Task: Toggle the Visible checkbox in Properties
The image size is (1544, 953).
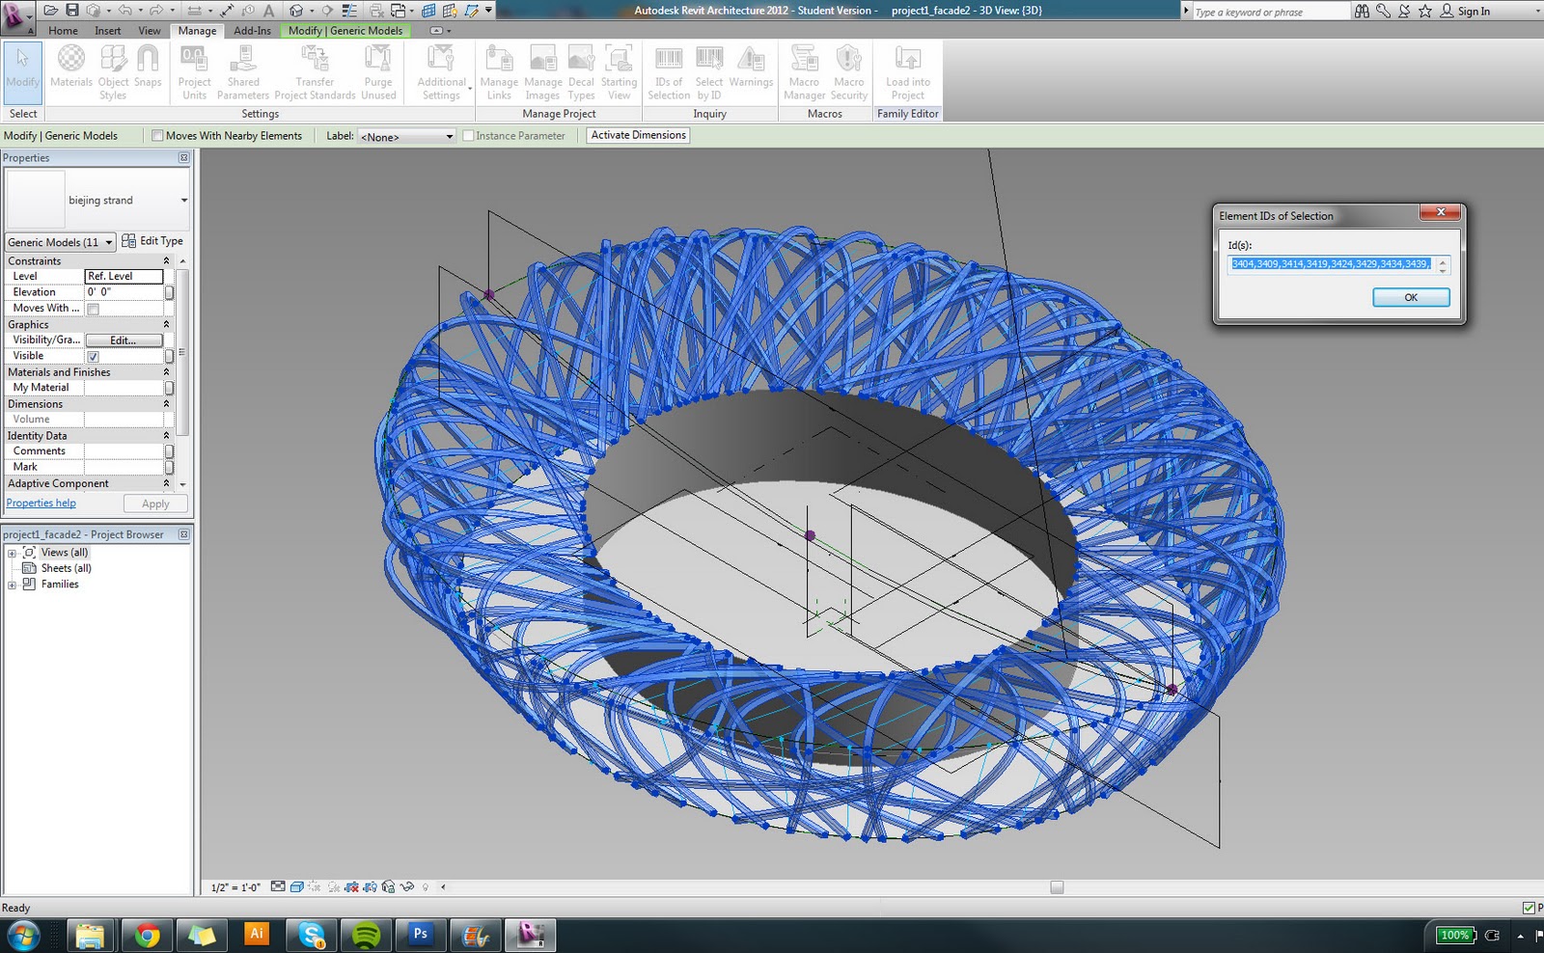Action: (93, 356)
